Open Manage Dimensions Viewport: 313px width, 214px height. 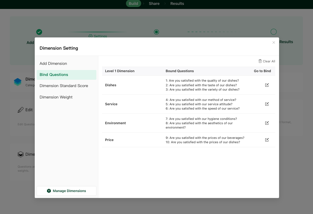(67, 191)
